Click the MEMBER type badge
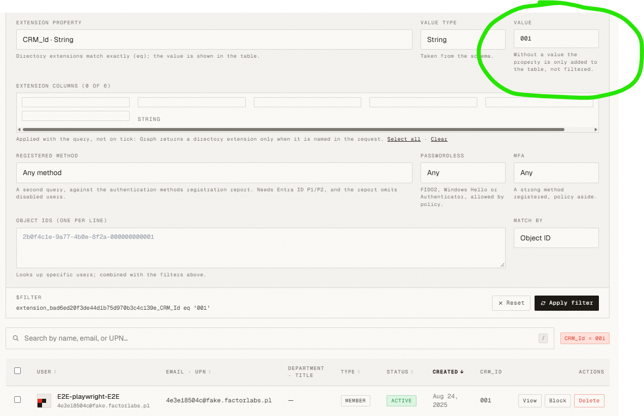Viewport: 644px width, 416px height. 355,401
